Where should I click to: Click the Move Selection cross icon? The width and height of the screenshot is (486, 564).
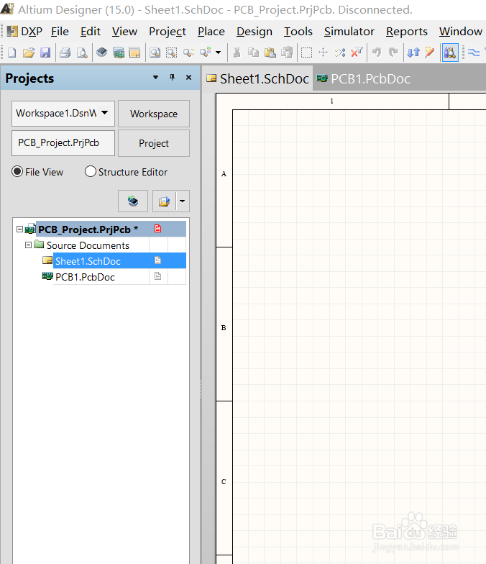[324, 53]
